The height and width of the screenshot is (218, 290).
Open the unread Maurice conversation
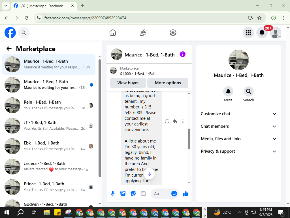tap(49, 85)
